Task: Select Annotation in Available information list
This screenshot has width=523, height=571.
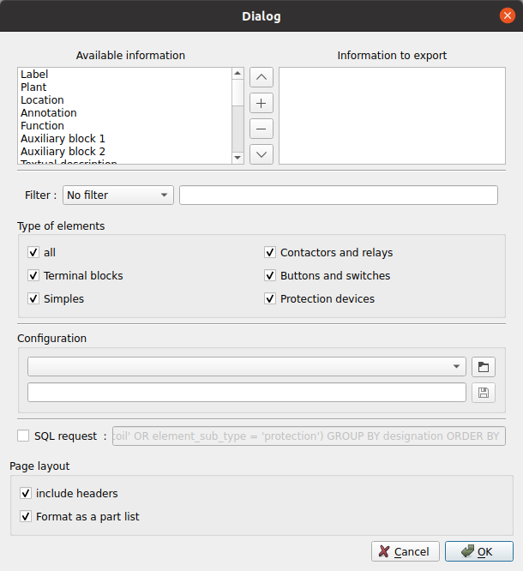Action: (49, 113)
